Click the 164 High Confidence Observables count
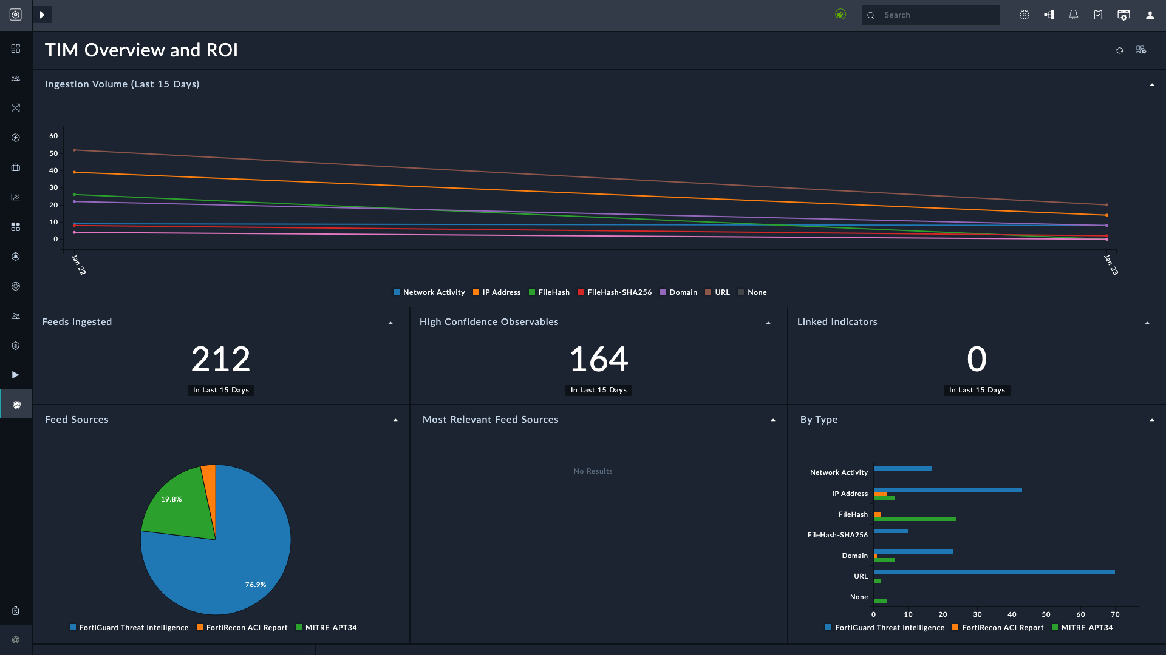1166x655 pixels. (598, 359)
